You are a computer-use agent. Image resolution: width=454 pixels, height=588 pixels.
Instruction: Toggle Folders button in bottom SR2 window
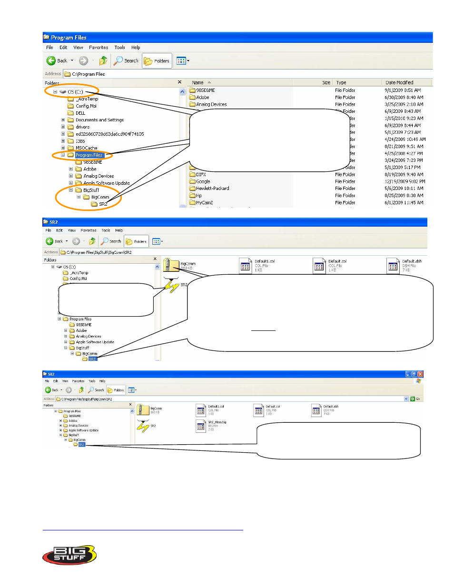(116, 390)
